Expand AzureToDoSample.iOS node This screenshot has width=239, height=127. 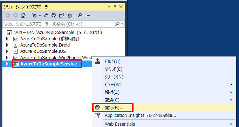click(x=7, y=51)
